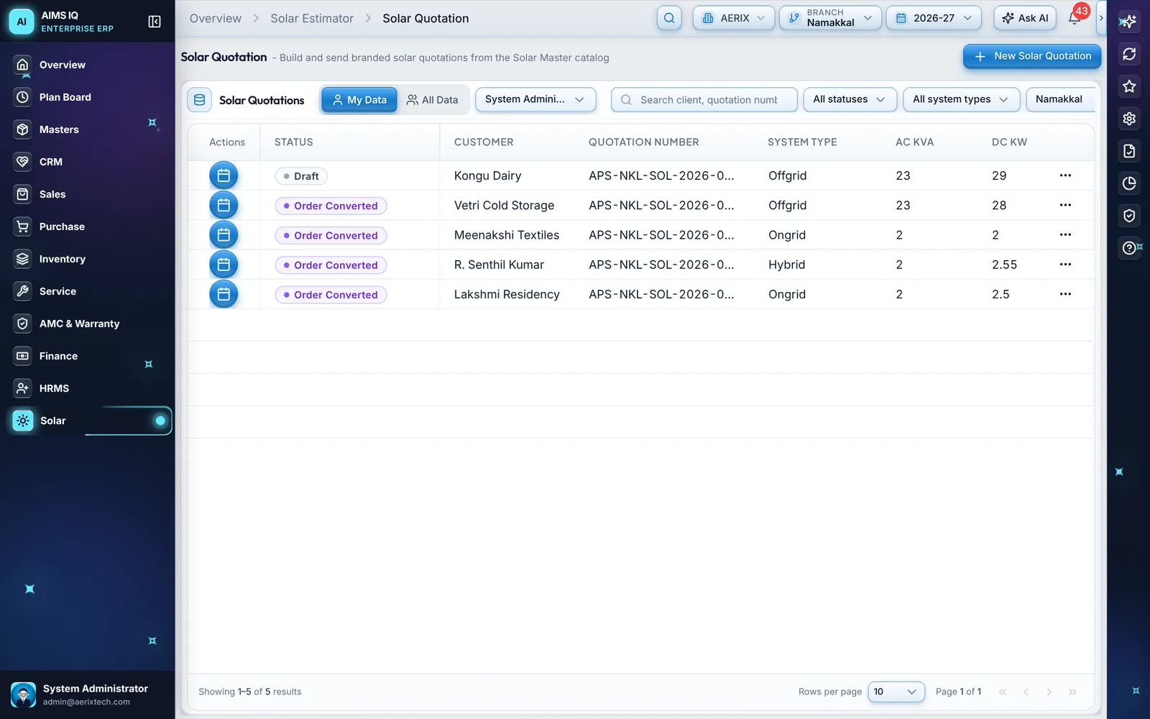Change rows per page from 10

coord(896,692)
